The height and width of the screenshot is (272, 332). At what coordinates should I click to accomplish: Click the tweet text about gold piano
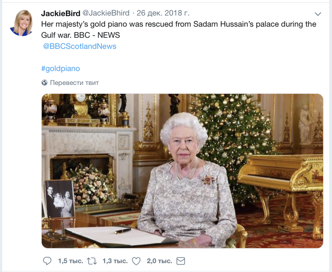178,29
